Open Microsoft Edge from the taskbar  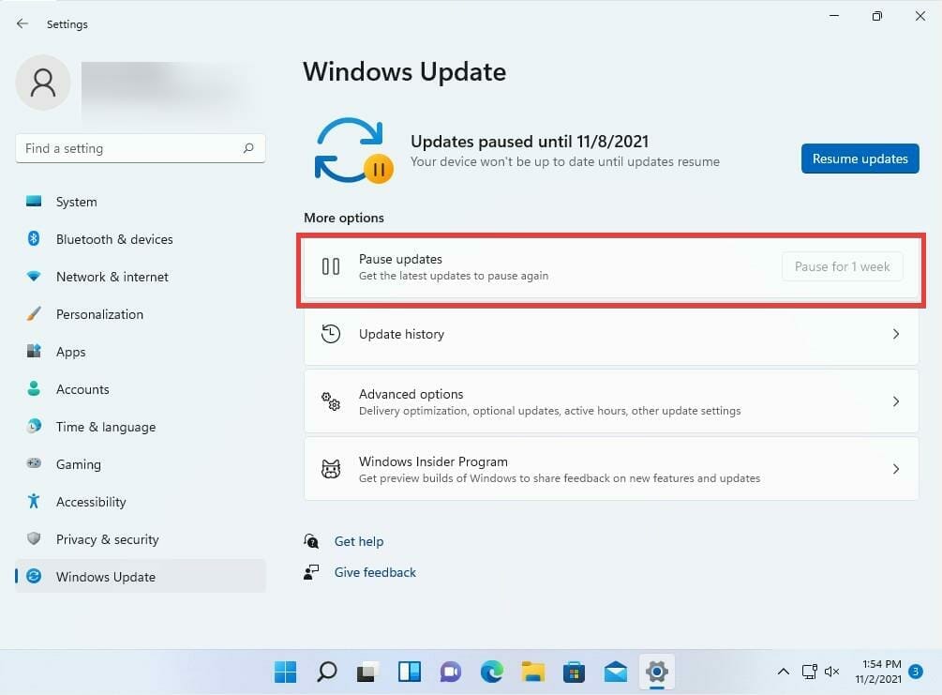[491, 672]
